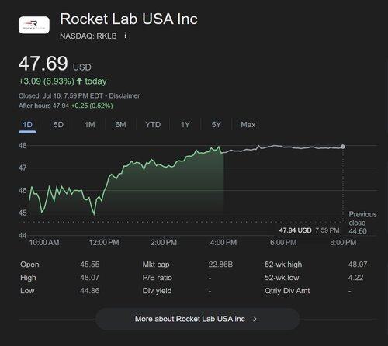Show the YTD chart range
The width and height of the screenshot is (388, 346).
click(x=153, y=125)
